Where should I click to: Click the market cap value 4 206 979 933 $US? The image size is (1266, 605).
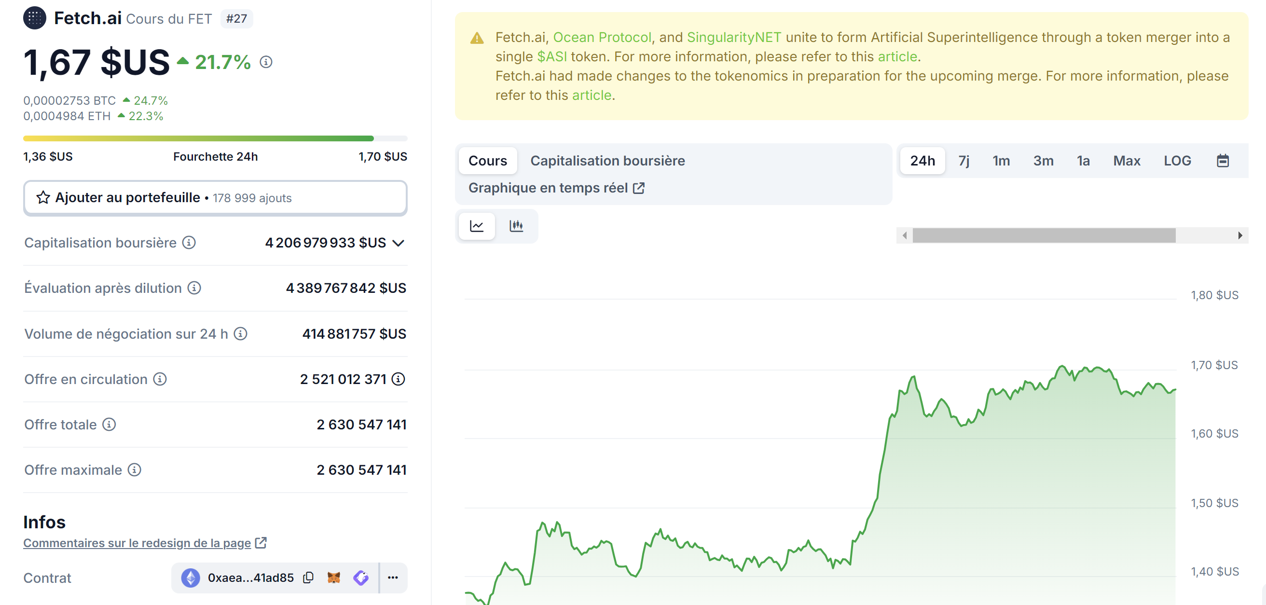325,243
